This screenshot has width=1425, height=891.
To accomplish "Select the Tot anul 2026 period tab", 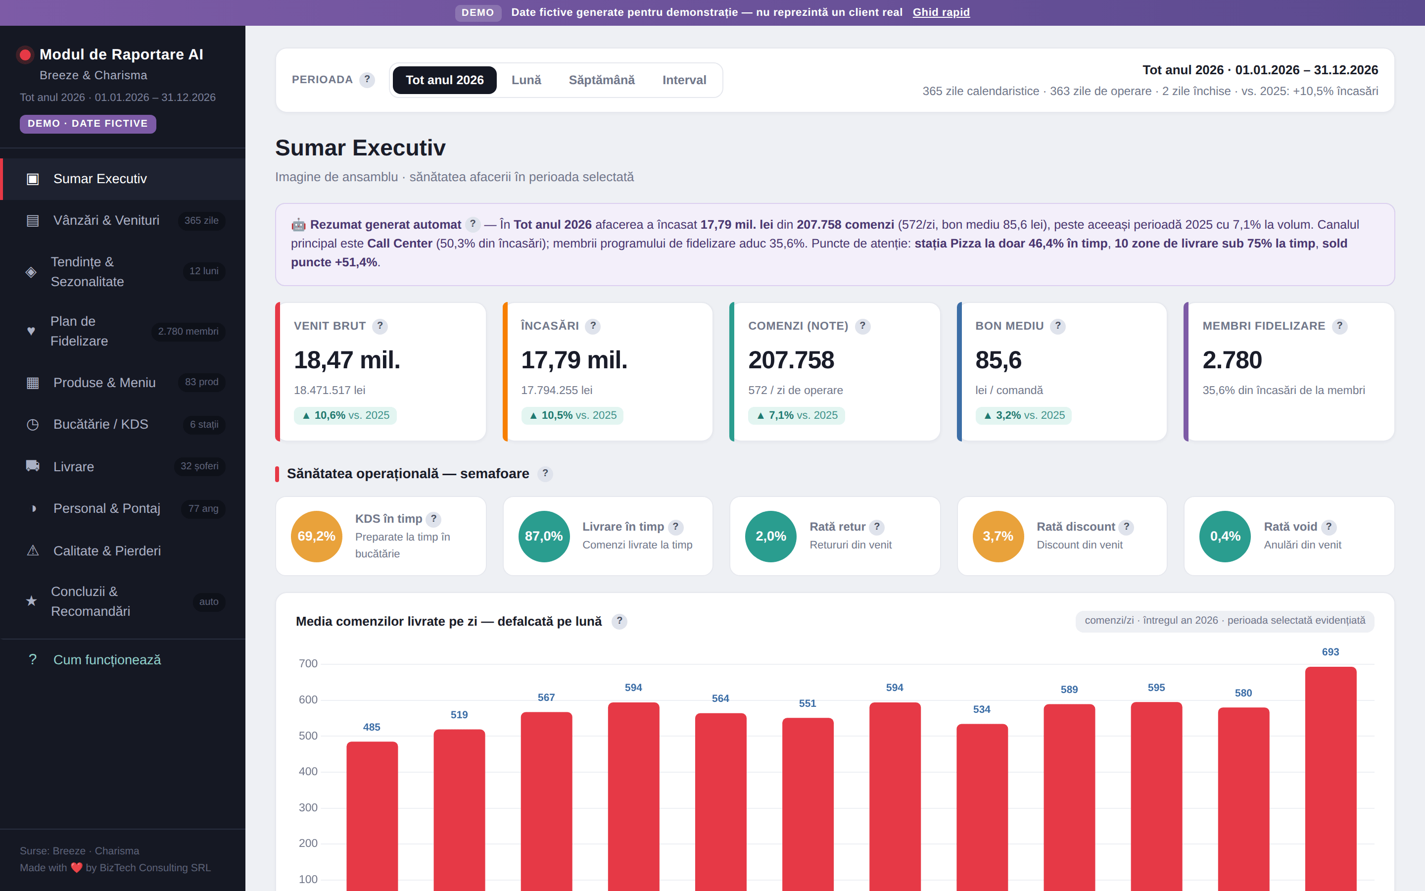I will [445, 80].
